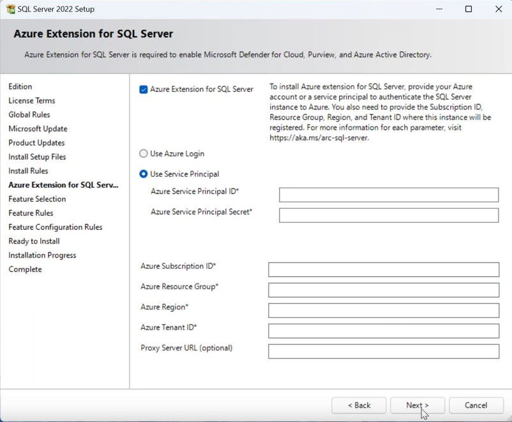Focus the Azure Service Principal ID field
The width and height of the screenshot is (512, 422).
[x=389, y=195]
